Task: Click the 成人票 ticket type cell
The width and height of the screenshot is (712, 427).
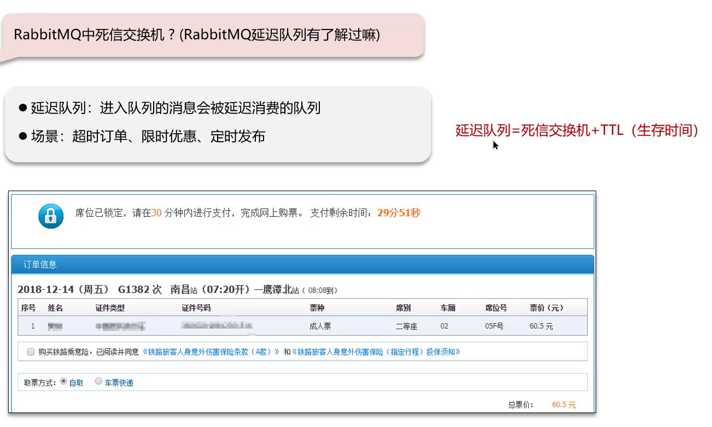Action: (x=320, y=327)
